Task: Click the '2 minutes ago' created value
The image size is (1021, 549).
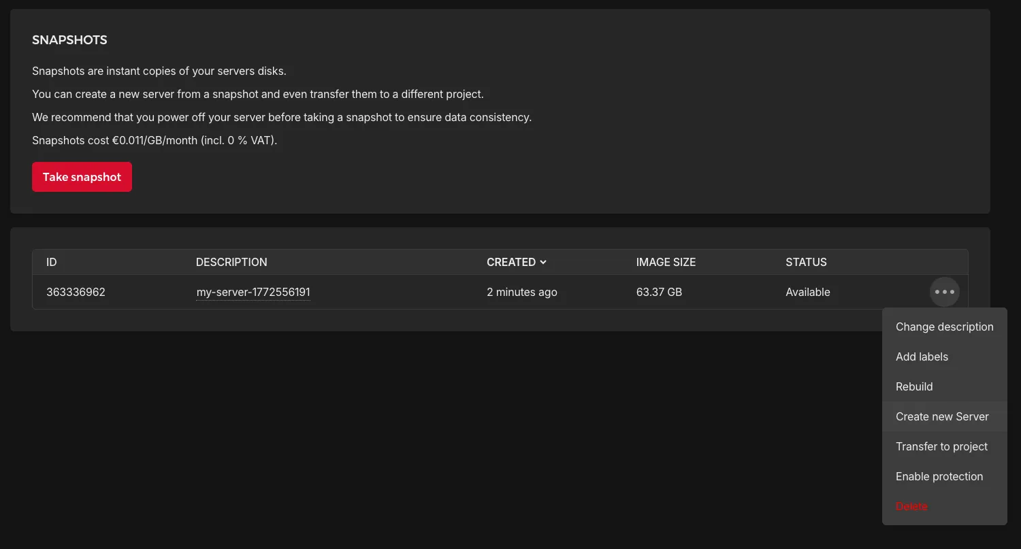Action: point(522,293)
